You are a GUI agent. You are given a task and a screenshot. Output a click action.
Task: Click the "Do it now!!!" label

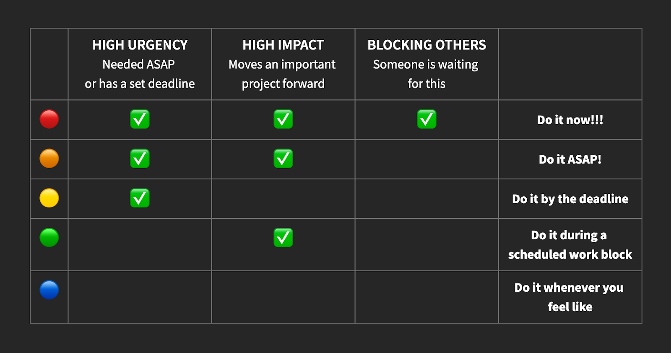(x=570, y=120)
